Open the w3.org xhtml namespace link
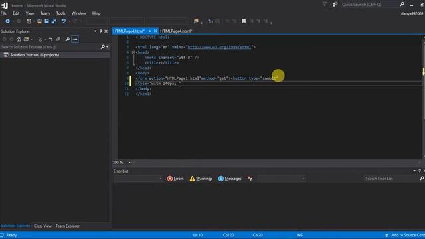This screenshot has width=425, height=239. pyautogui.click(x=220, y=47)
